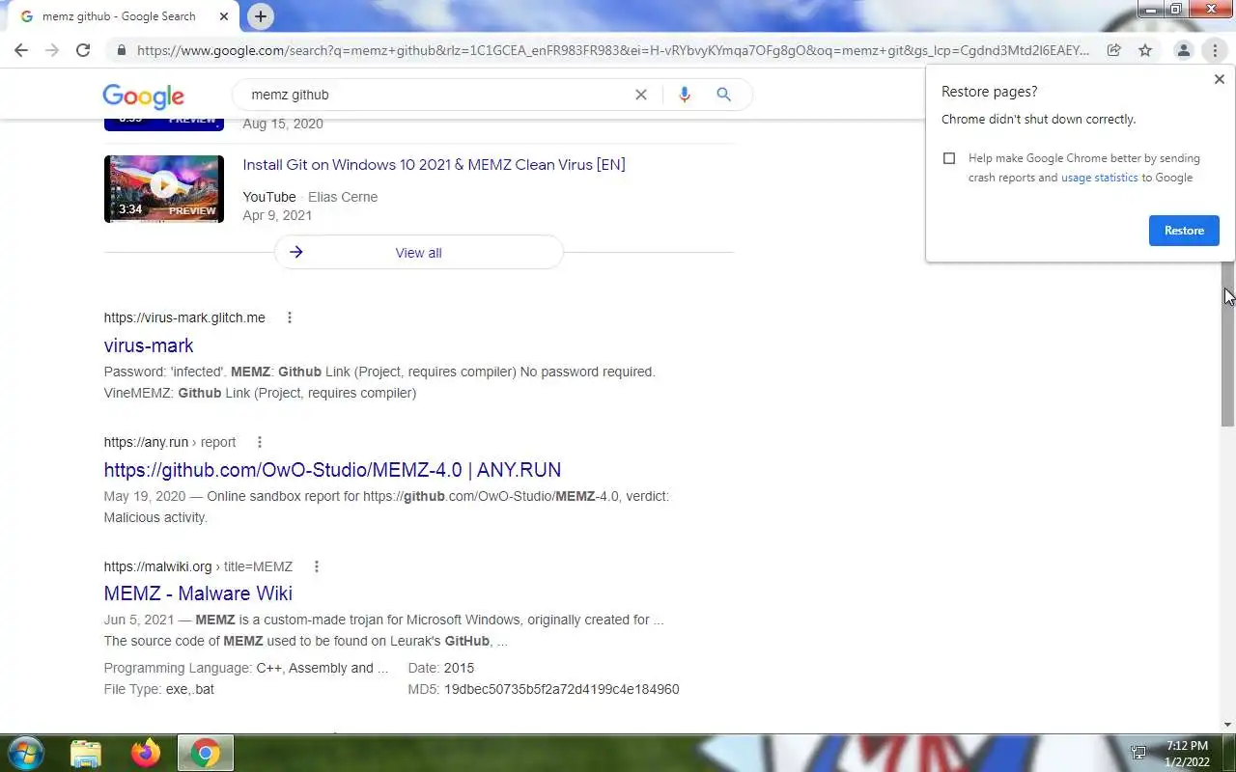Click the network tray icon
This screenshot has width=1236, height=772.
[1138, 753]
